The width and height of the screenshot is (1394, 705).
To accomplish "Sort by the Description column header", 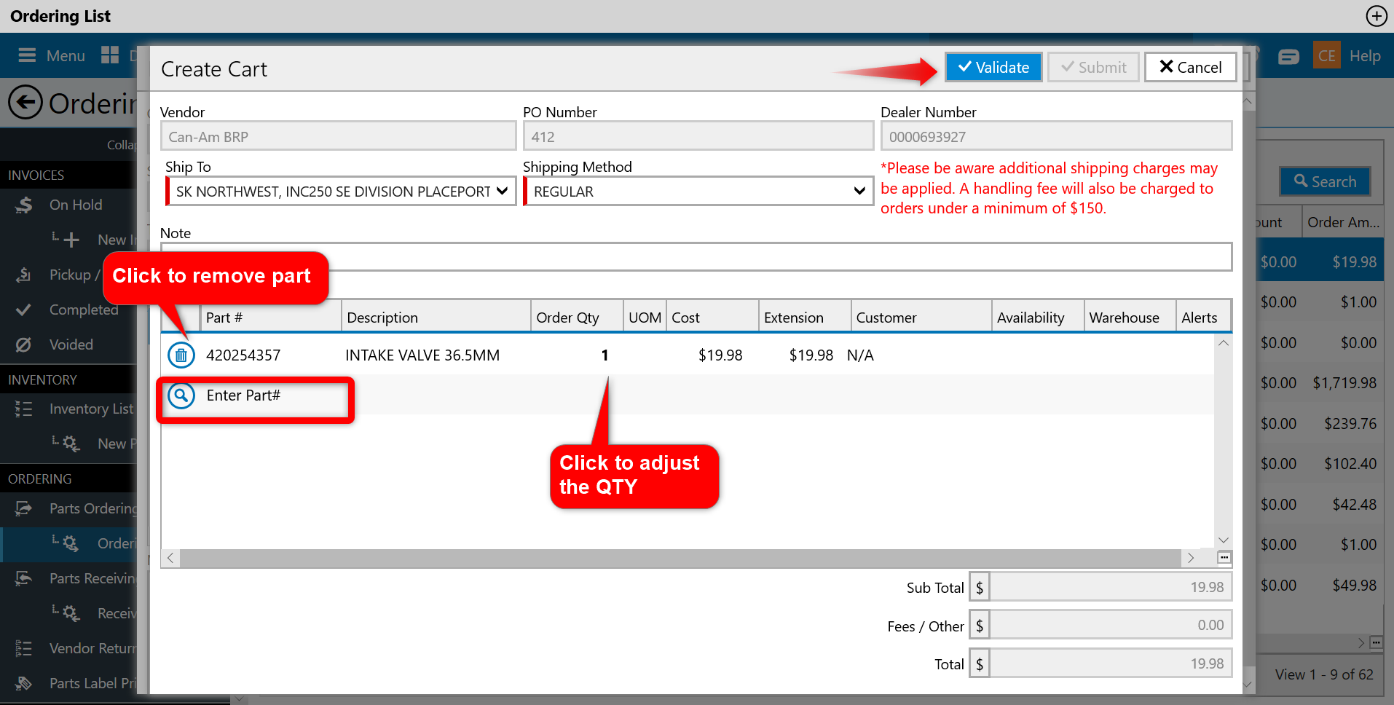I will (x=436, y=318).
